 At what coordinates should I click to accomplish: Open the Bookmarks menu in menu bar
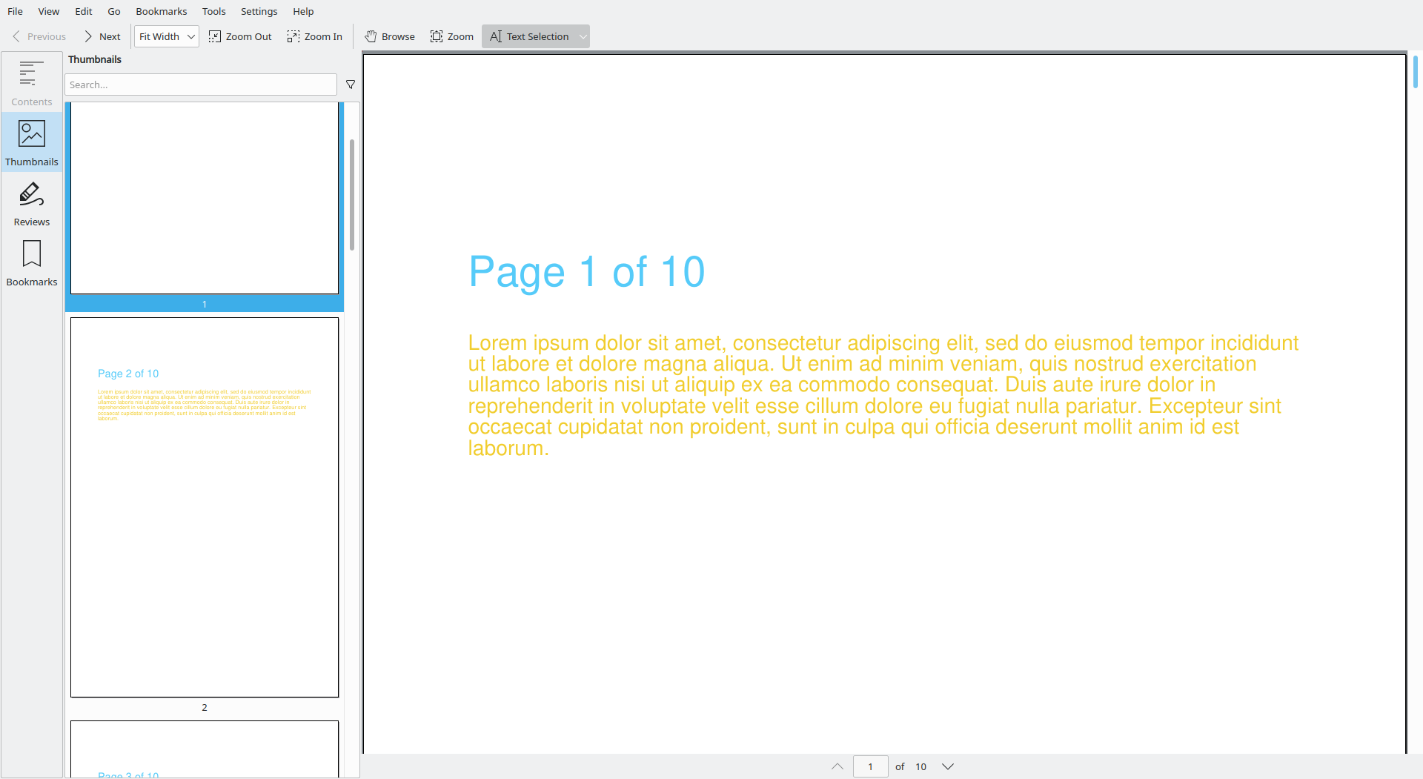tap(162, 11)
